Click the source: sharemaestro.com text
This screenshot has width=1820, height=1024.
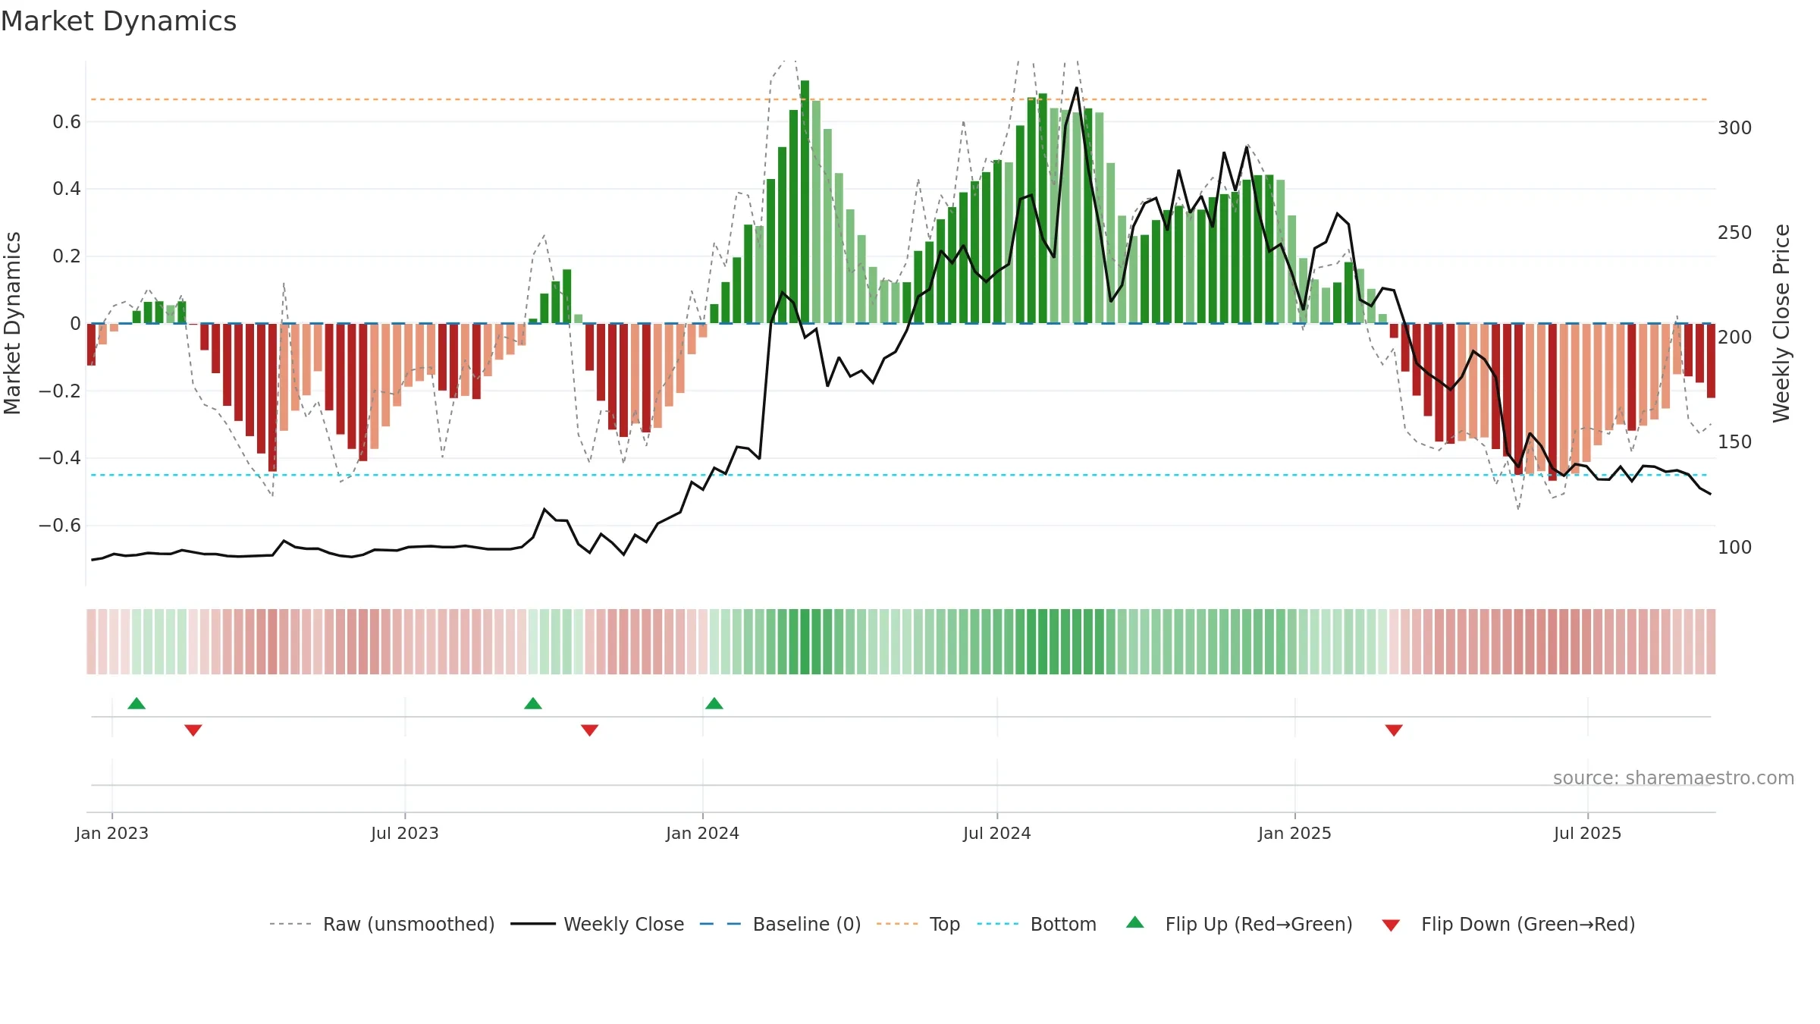[x=1674, y=777]
